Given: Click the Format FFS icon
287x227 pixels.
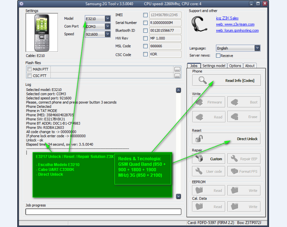Looking at the screenshot, I should (234, 171).
